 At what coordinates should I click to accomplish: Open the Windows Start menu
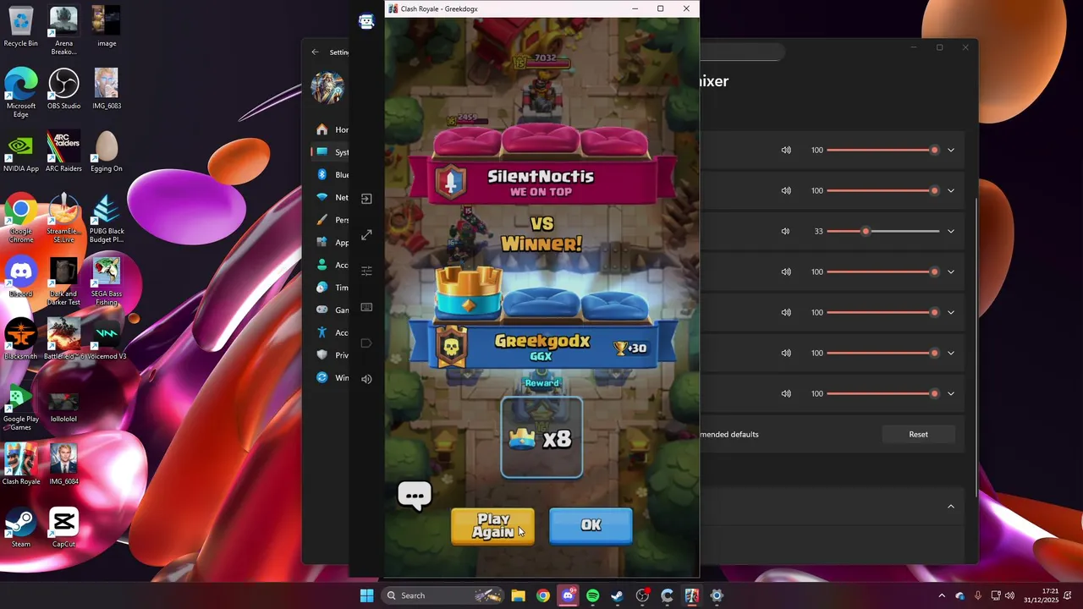366,595
